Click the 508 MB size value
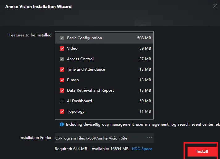The height and width of the screenshot is (159, 220). click(x=144, y=38)
